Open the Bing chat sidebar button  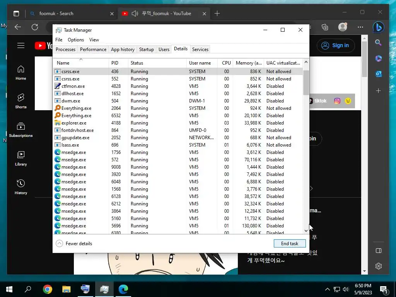(x=378, y=27)
